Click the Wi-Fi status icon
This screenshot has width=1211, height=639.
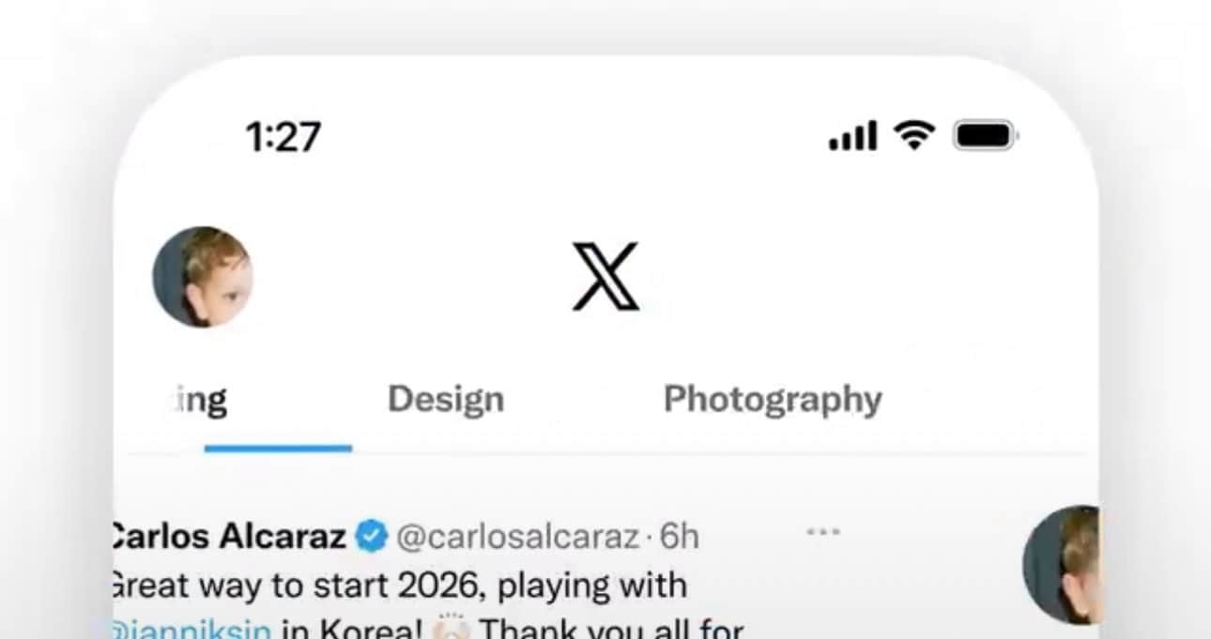tap(914, 136)
